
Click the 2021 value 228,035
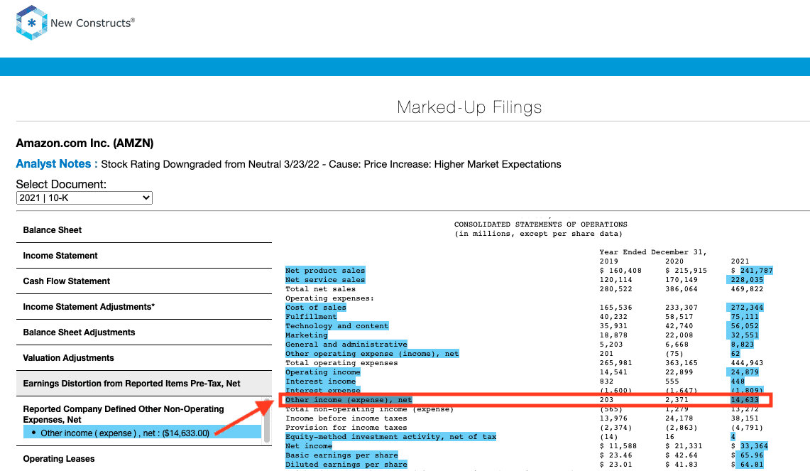click(x=746, y=280)
